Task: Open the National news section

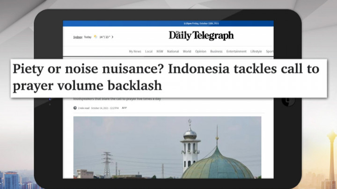Action: point(173,51)
